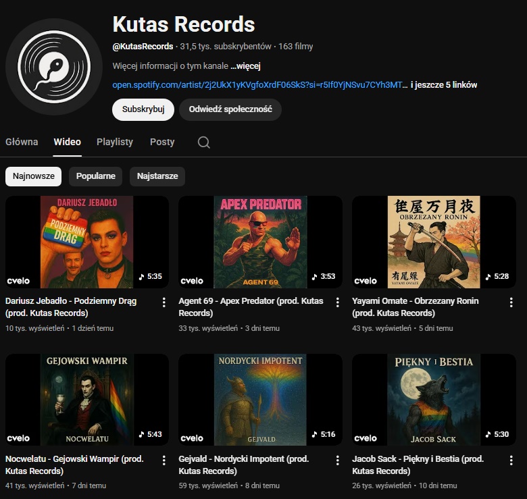Open more options for Piękny i Bestia video
Image resolution: width=527 pixels, height=499 pixels.
(510, 461)
